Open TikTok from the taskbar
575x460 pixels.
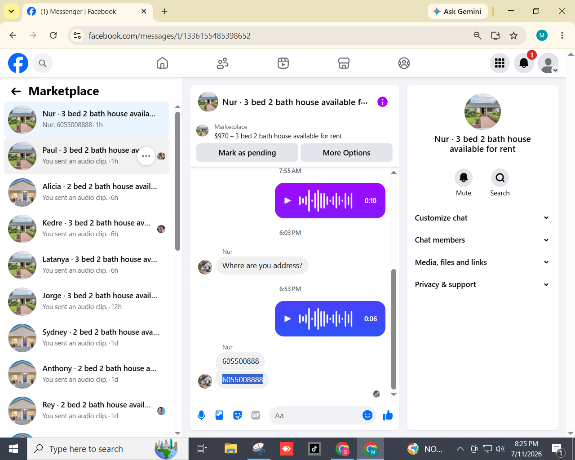(314, 449)
